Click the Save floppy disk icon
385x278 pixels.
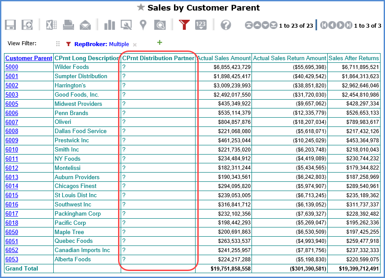coord(11,25)
